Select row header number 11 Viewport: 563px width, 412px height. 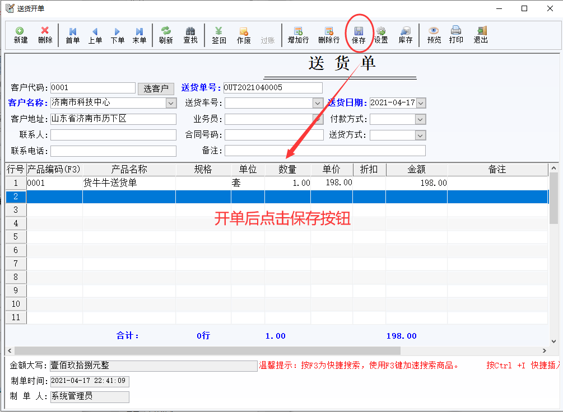click(16, 317)
